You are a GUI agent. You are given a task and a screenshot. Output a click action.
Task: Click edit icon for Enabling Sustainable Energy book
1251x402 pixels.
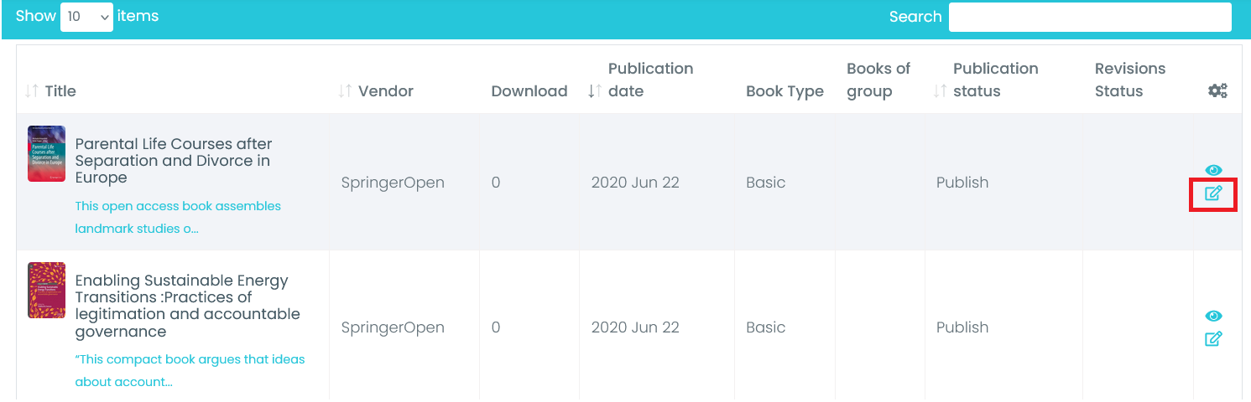tap(1213, 339)
